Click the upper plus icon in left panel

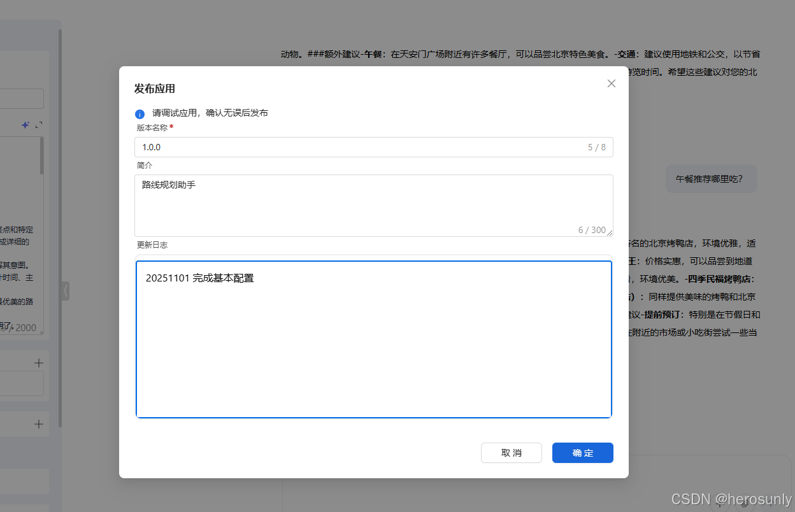(x=39, y=363)
